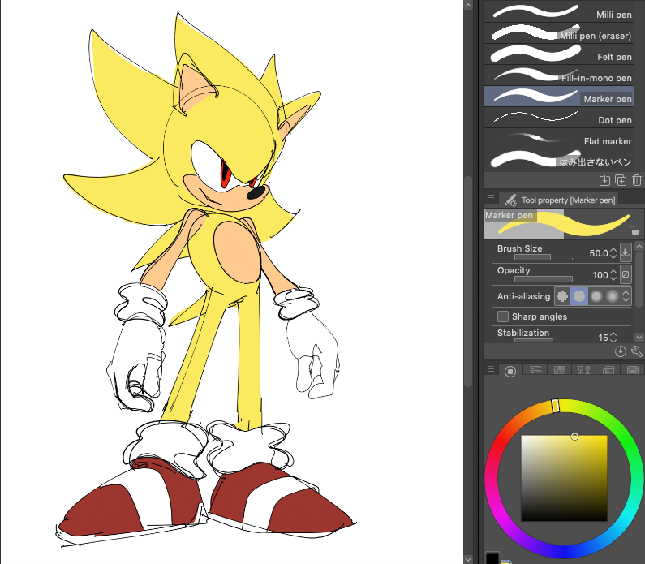Click the delete sub tool trash icon
This screenshot has height=564, width=645.
[x=636, y=180]
